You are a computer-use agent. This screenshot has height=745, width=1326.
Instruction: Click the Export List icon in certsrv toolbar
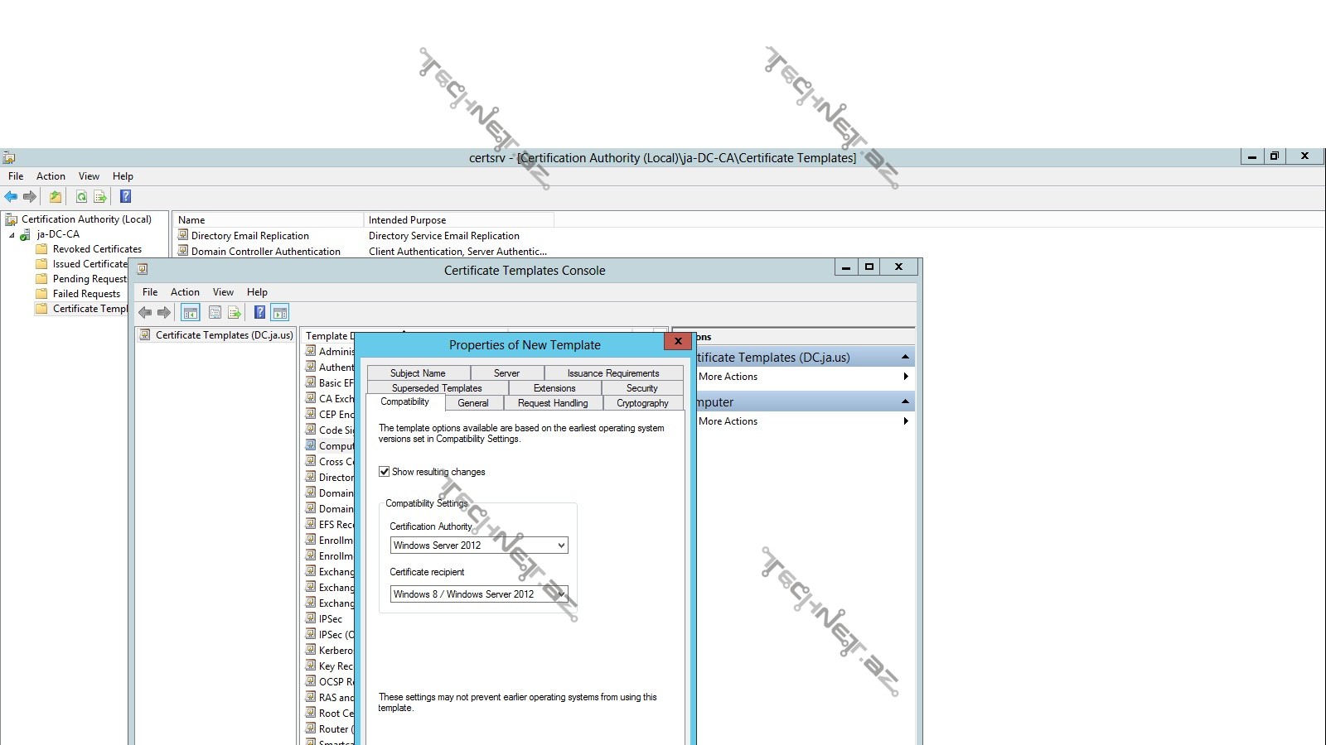[100, 197]
